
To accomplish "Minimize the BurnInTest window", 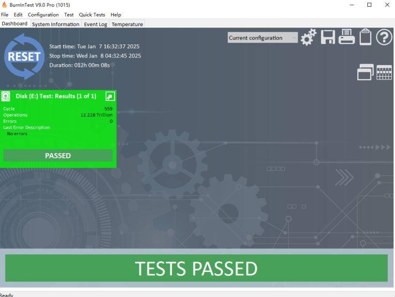I will [352, 5].
